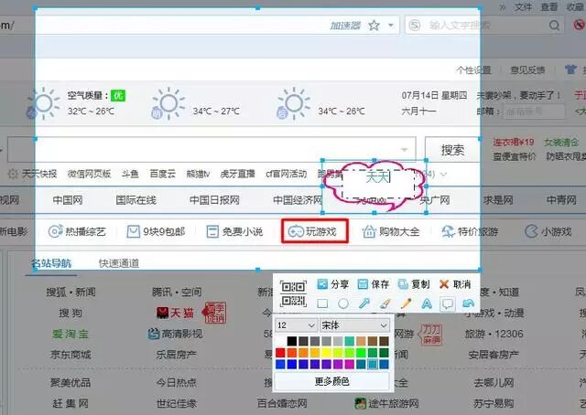
Task: Click the 求是网 link
Action: (498, 200)
